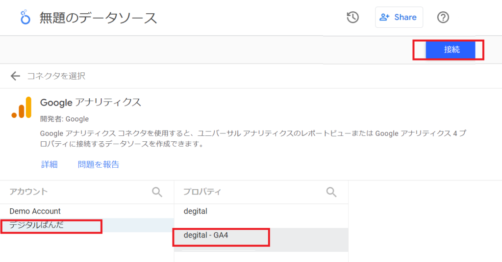Image resolution: width=502 pixels, height=262 pixels.
Task: Edit the 無題のデータソース title
Action: click(x=98, y=18)
